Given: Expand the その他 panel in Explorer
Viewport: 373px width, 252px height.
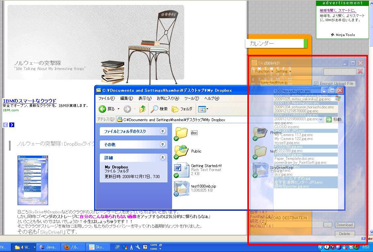Looking at the screenshot, I should [163, 144].
